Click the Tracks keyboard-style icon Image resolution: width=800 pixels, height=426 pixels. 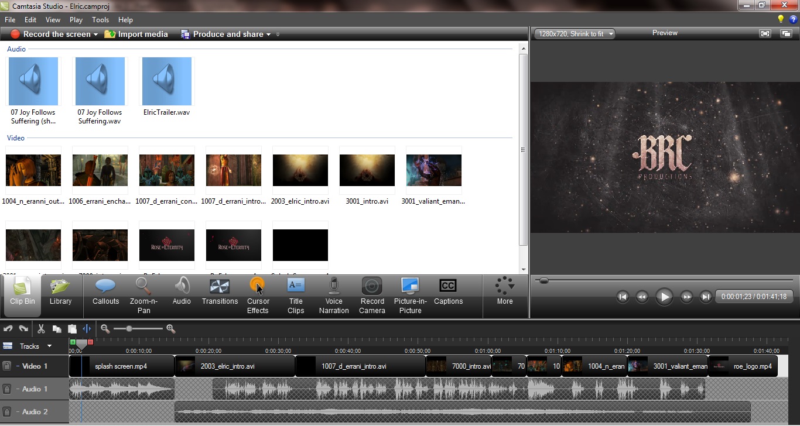click(x=8, y=346)
